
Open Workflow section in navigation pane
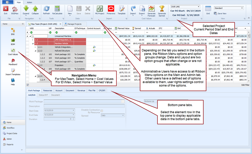(11, 128)
